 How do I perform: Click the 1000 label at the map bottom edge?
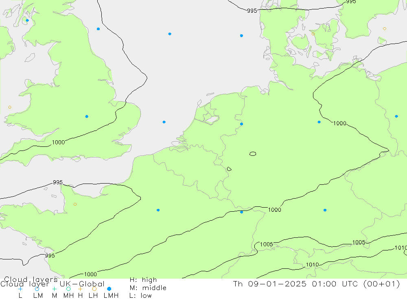pos(90,274)
